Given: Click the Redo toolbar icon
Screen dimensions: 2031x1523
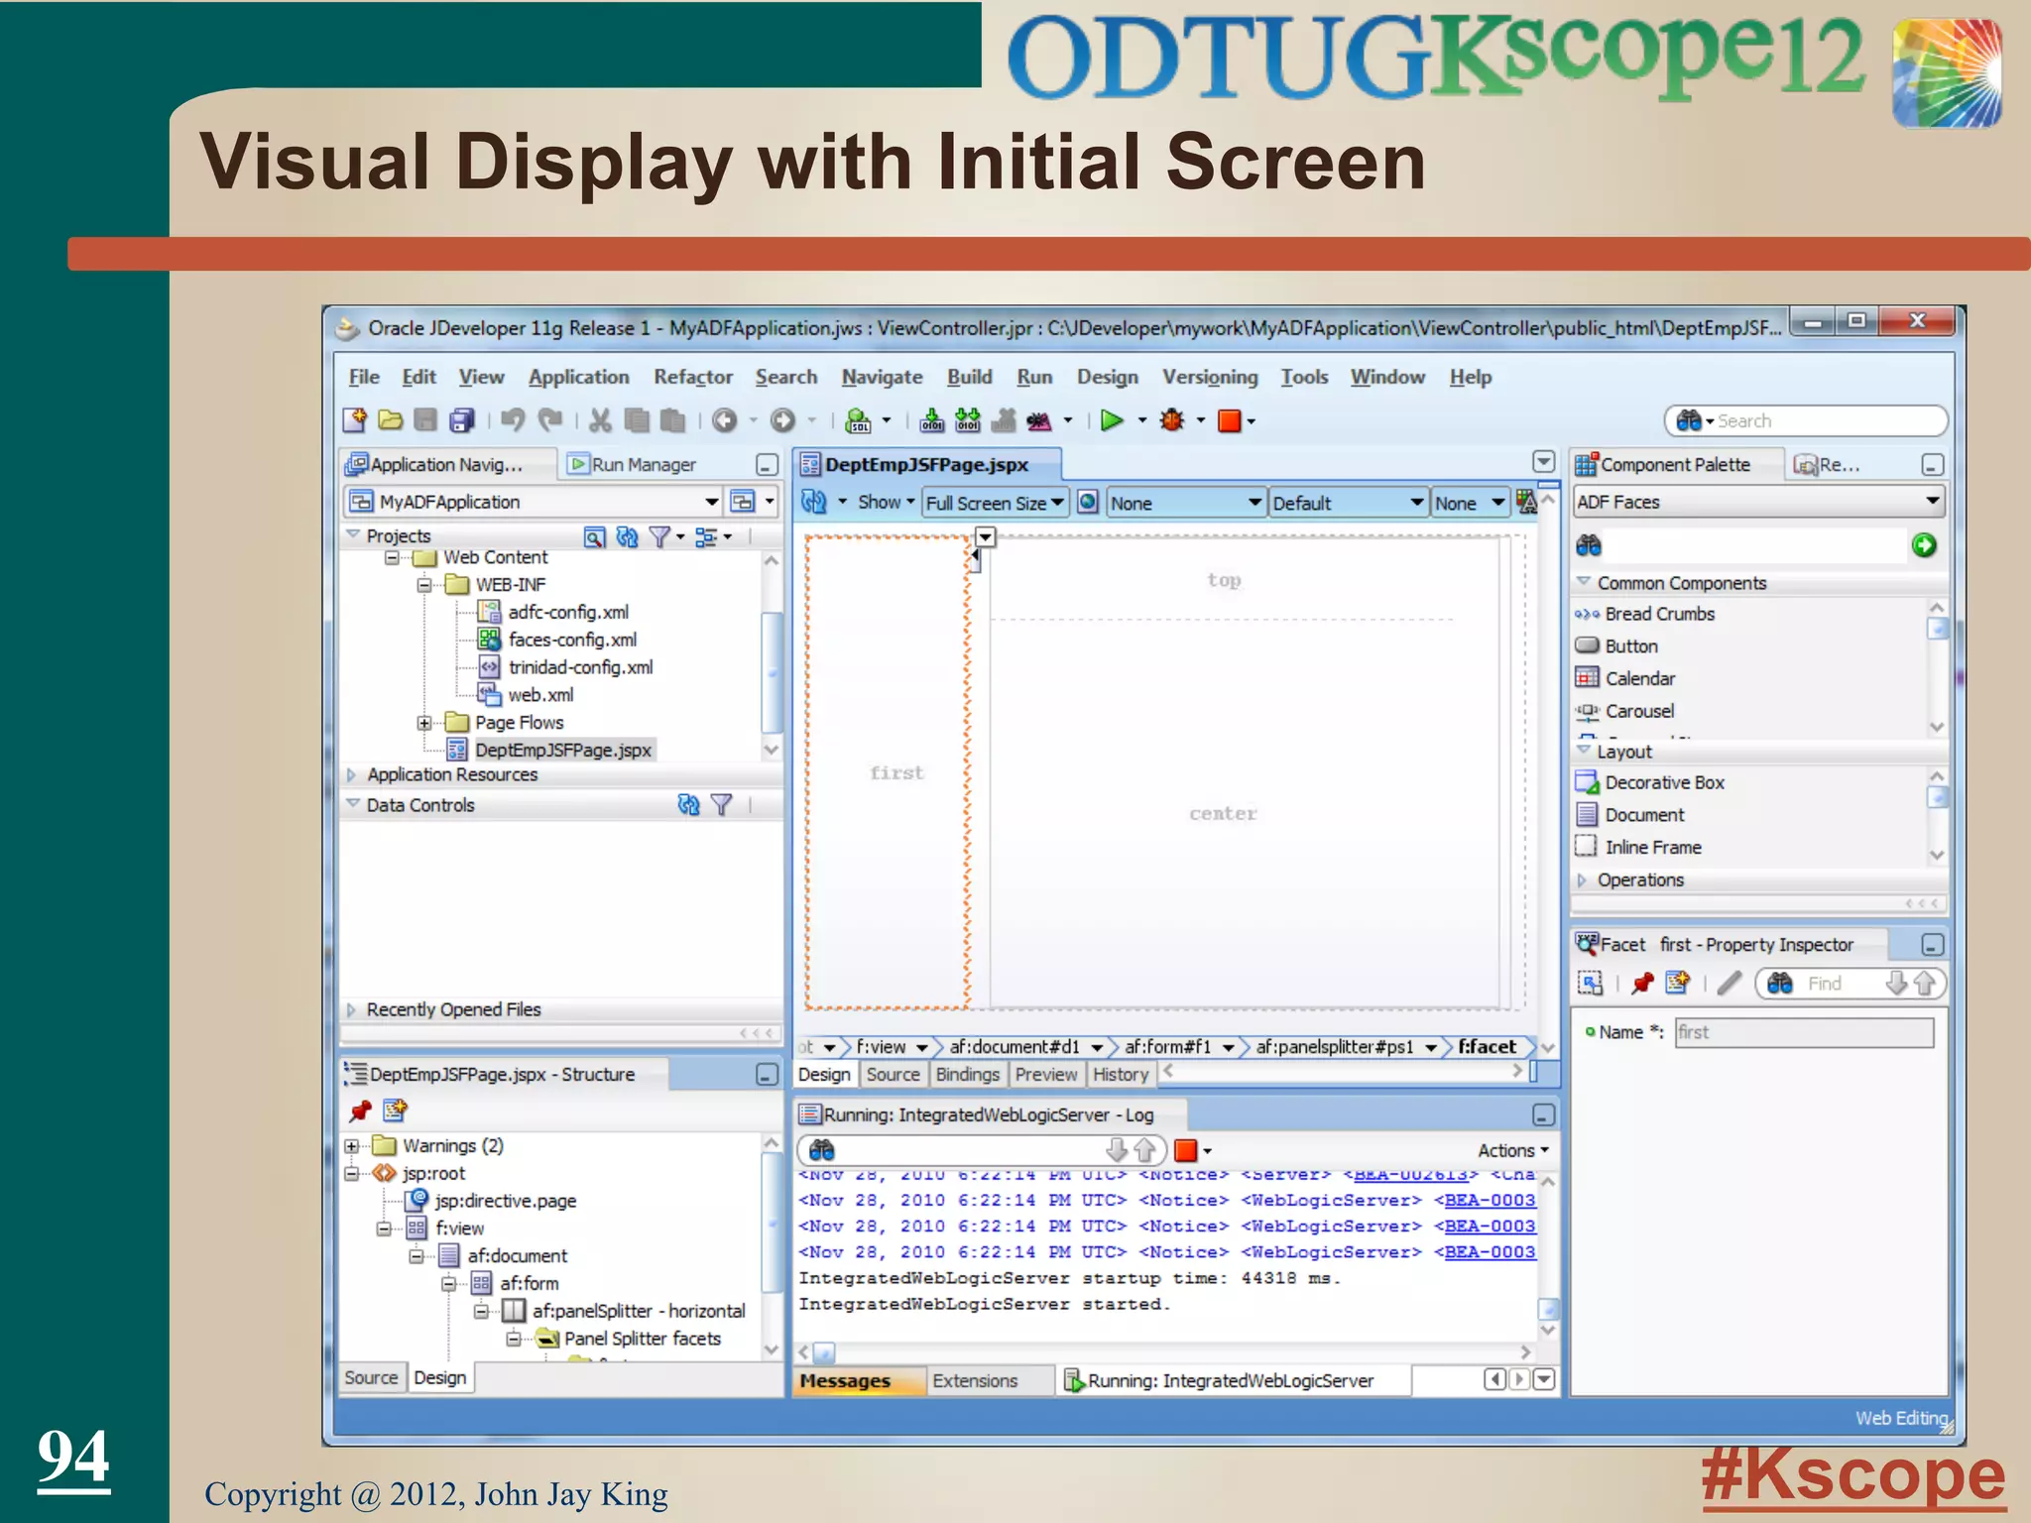Looking at the screenshot, I should 550,420.
